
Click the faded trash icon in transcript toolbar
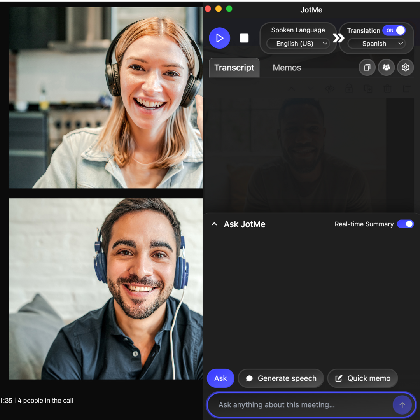tap(387, 89)
